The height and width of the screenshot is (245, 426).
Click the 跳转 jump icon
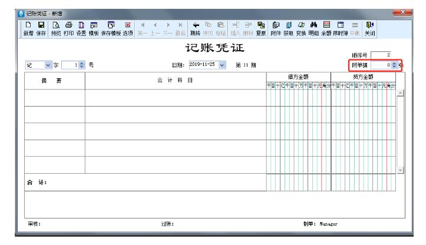[196, 28]
